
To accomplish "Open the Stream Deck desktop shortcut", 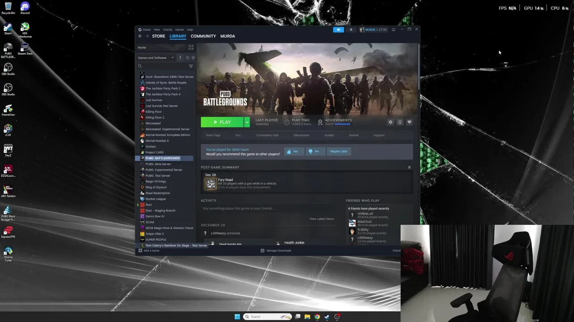I will tap(25, 49).
